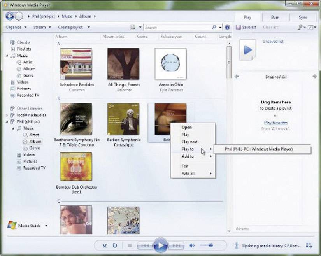
Task: Click the list options icon right pane
Action: tap(311, 27)
